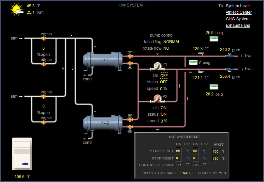Go to the Athletic Center page
Image resolution: width=264 pixels, height=182 pixels.
point(239,12)
